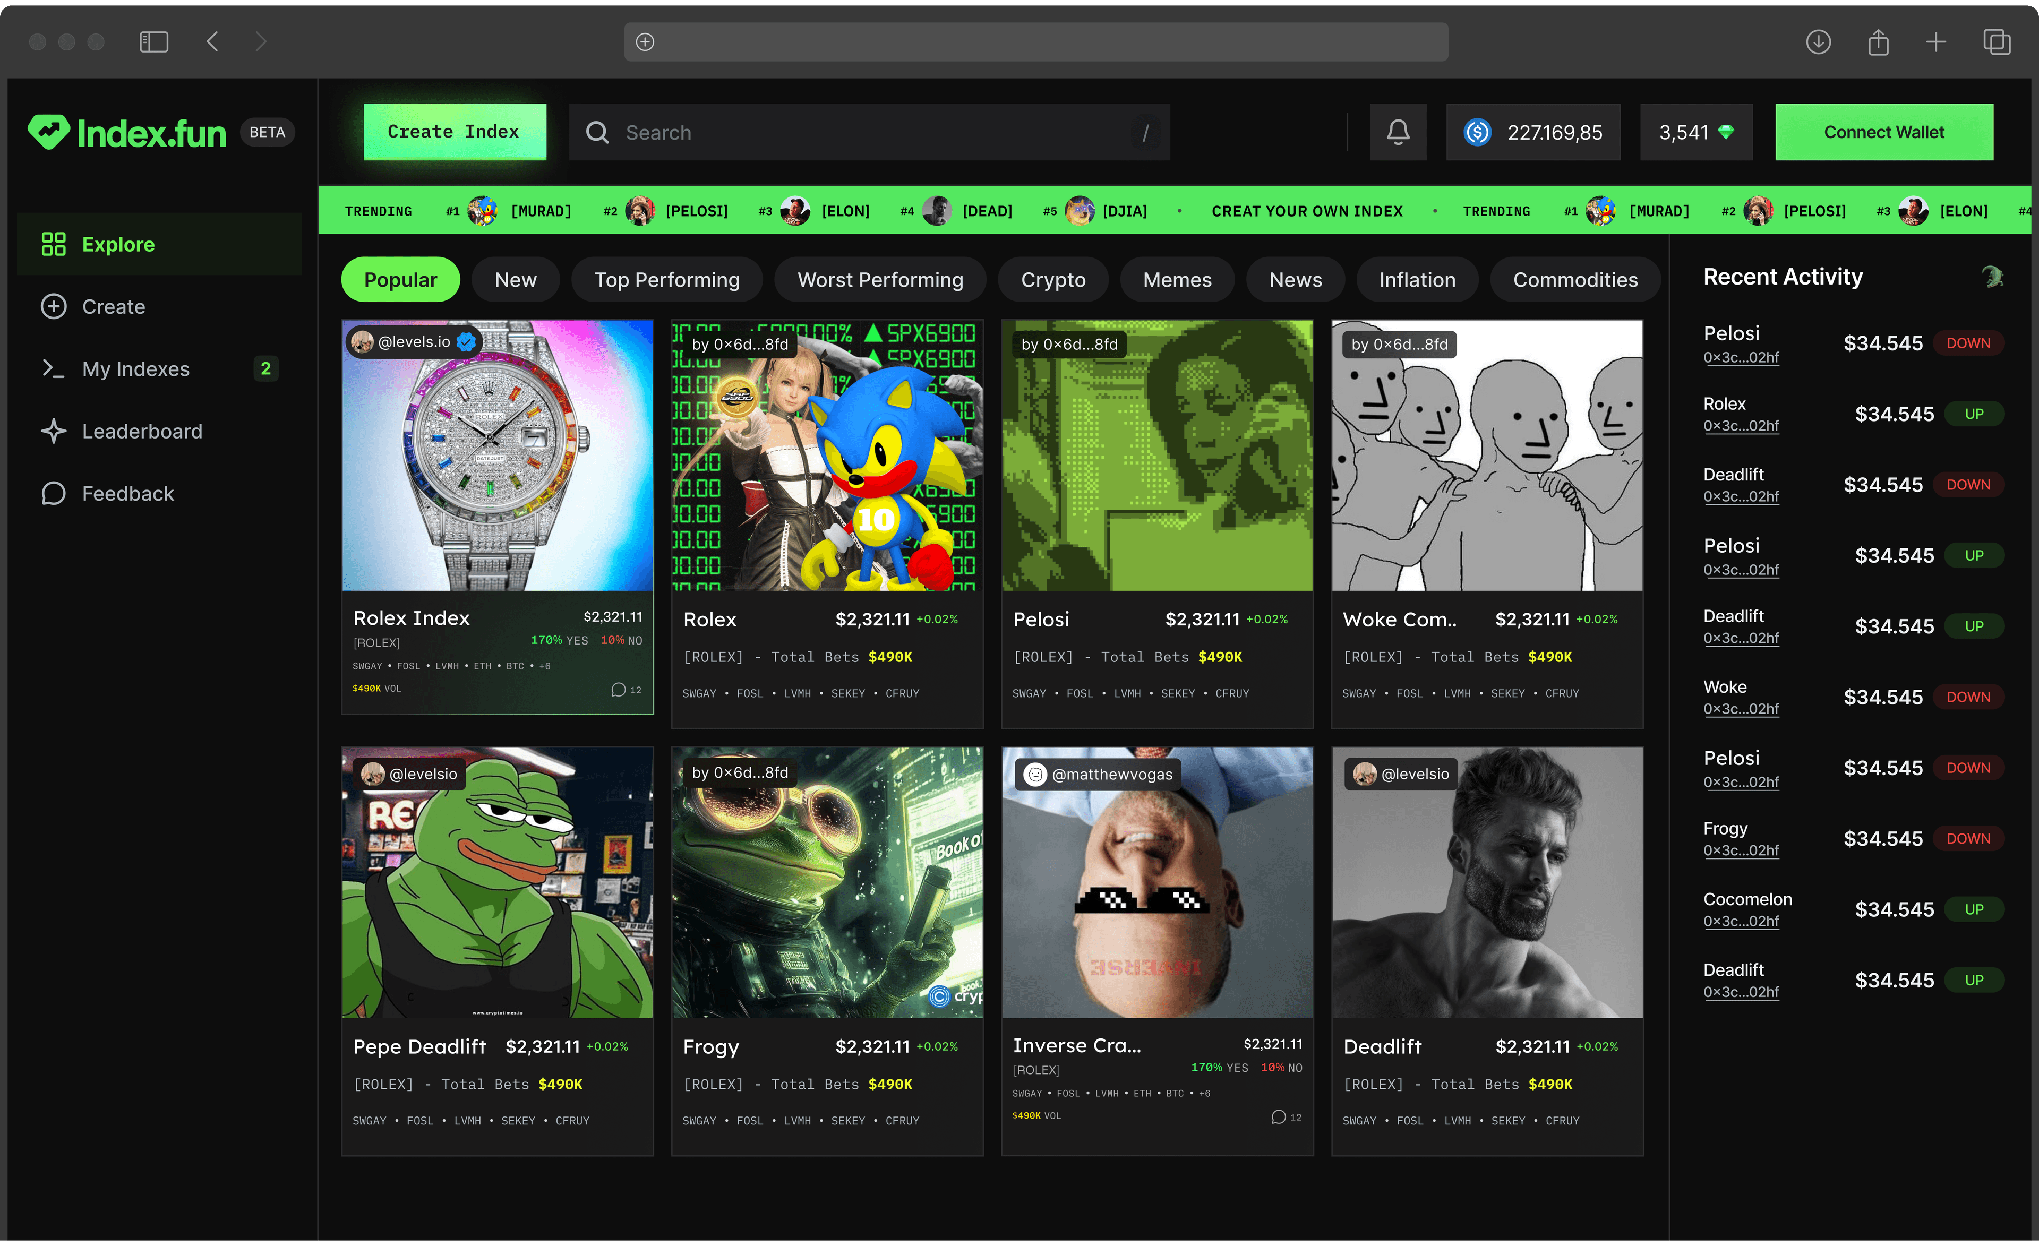Image resolution: width=2039 pixels, height=1246 pixels.
Task: Click the comment icon on Inverse Cra... card
Action: pos(1279,1117)
